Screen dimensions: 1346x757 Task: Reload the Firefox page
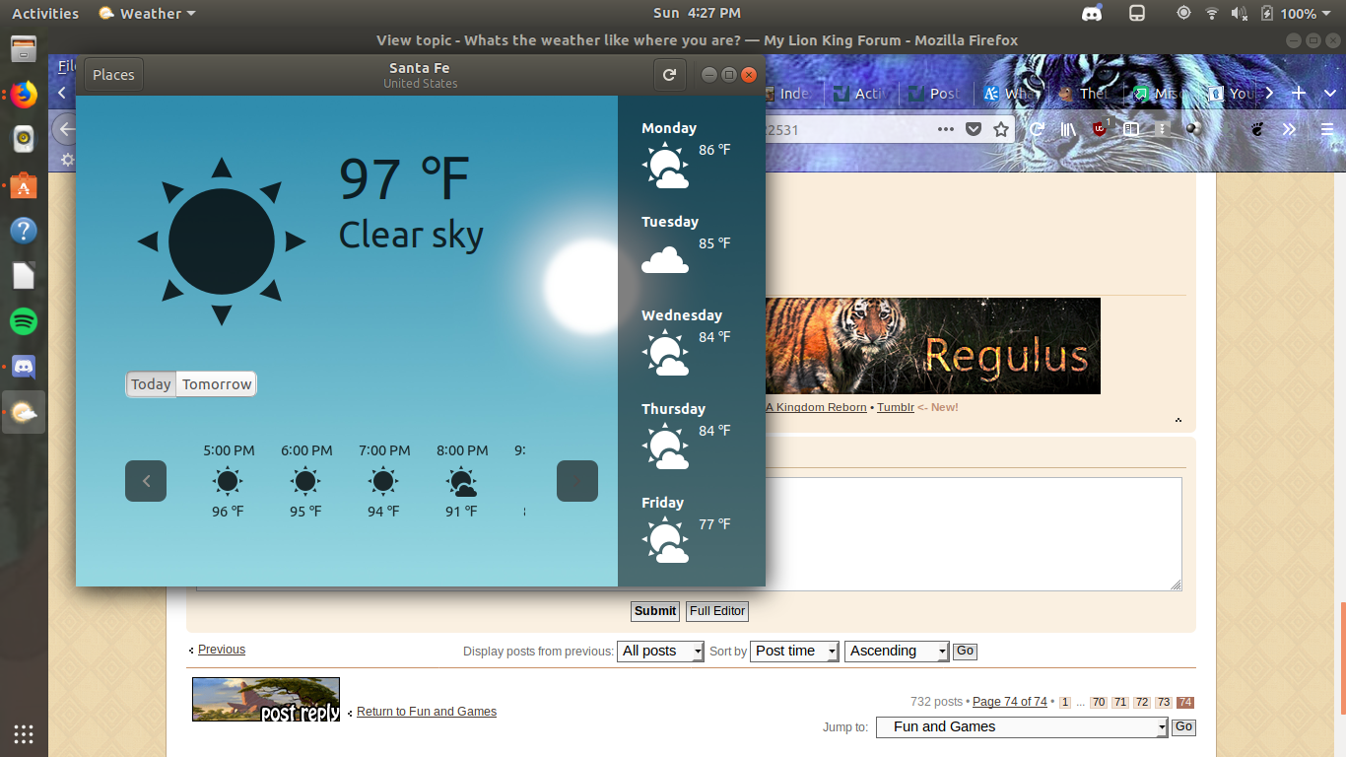[1037, 129]
